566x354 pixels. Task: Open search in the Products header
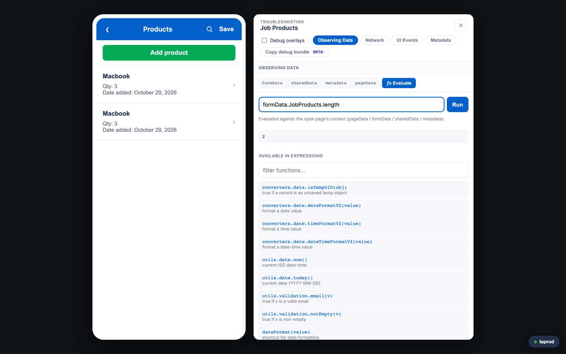(x=209, y=29)
